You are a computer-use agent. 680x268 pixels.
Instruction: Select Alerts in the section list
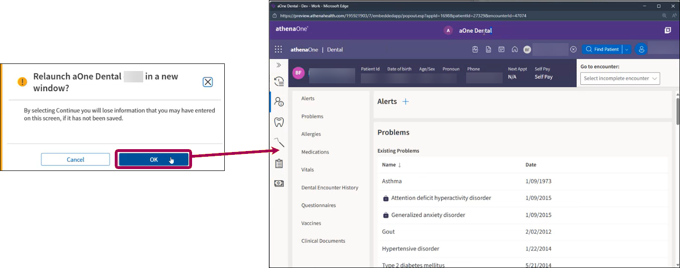click(x=308, y=98)
